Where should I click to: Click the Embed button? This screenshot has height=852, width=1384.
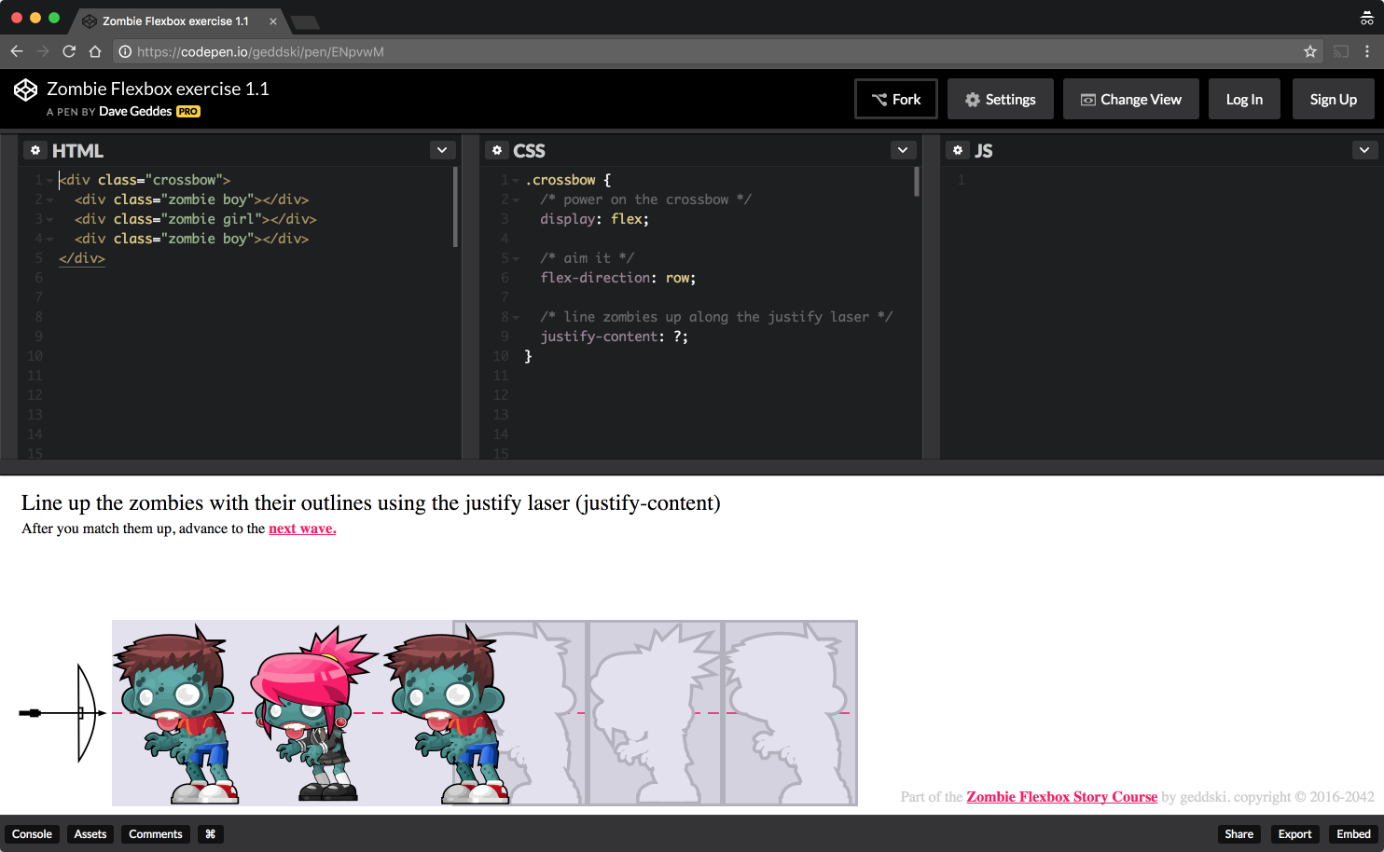(x=1353, y=834)
